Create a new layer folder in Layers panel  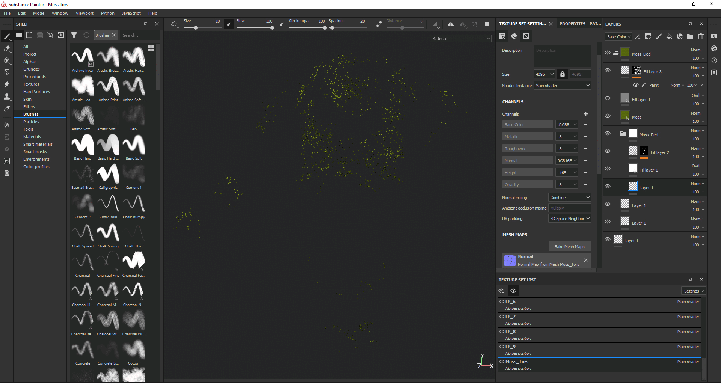[x=690, y=36]
